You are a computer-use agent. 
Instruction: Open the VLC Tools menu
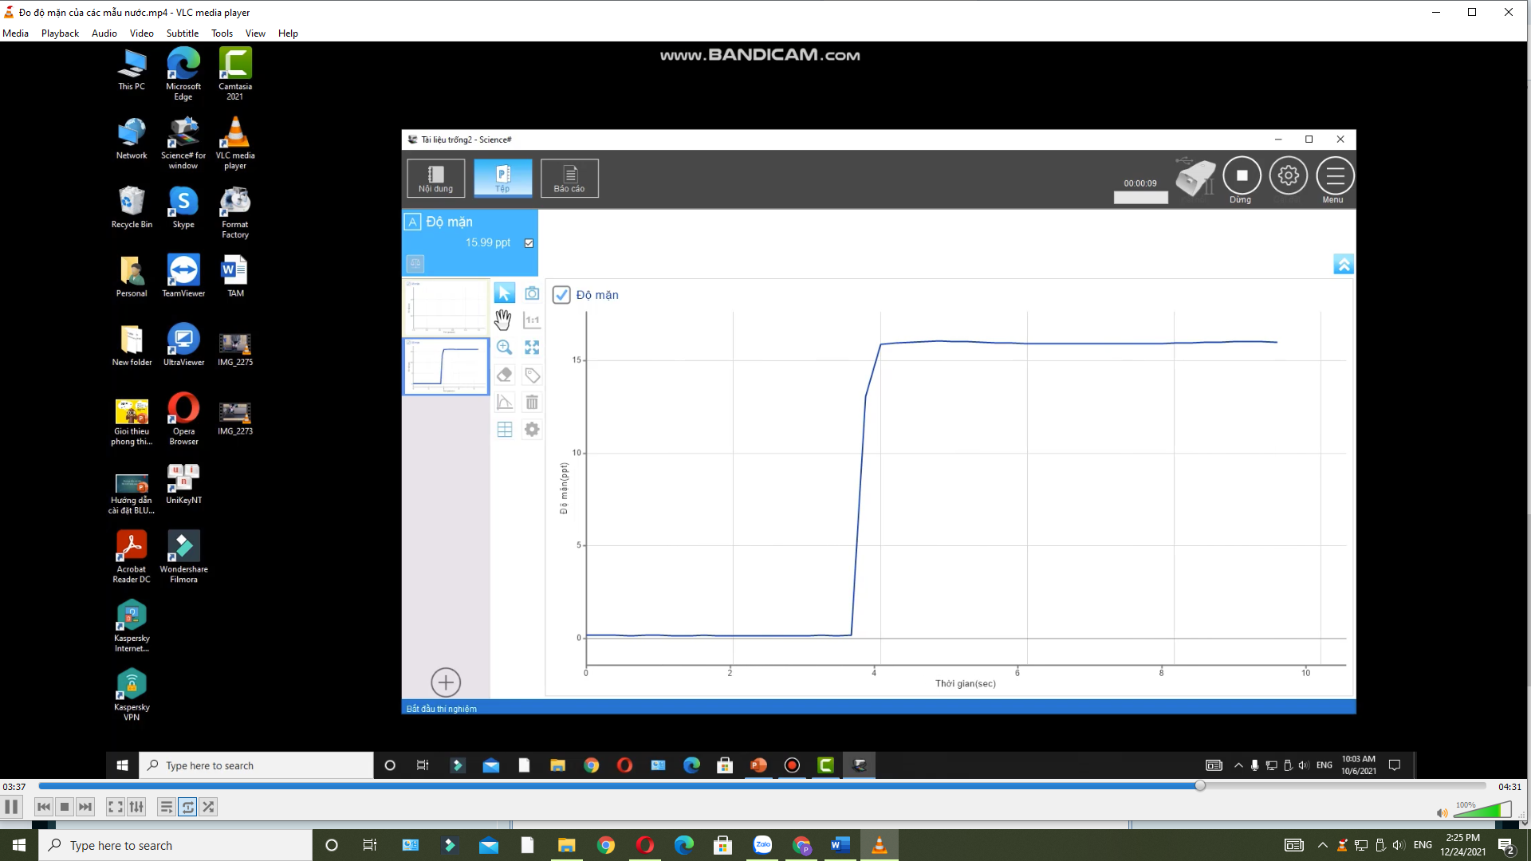pos(222,33)
